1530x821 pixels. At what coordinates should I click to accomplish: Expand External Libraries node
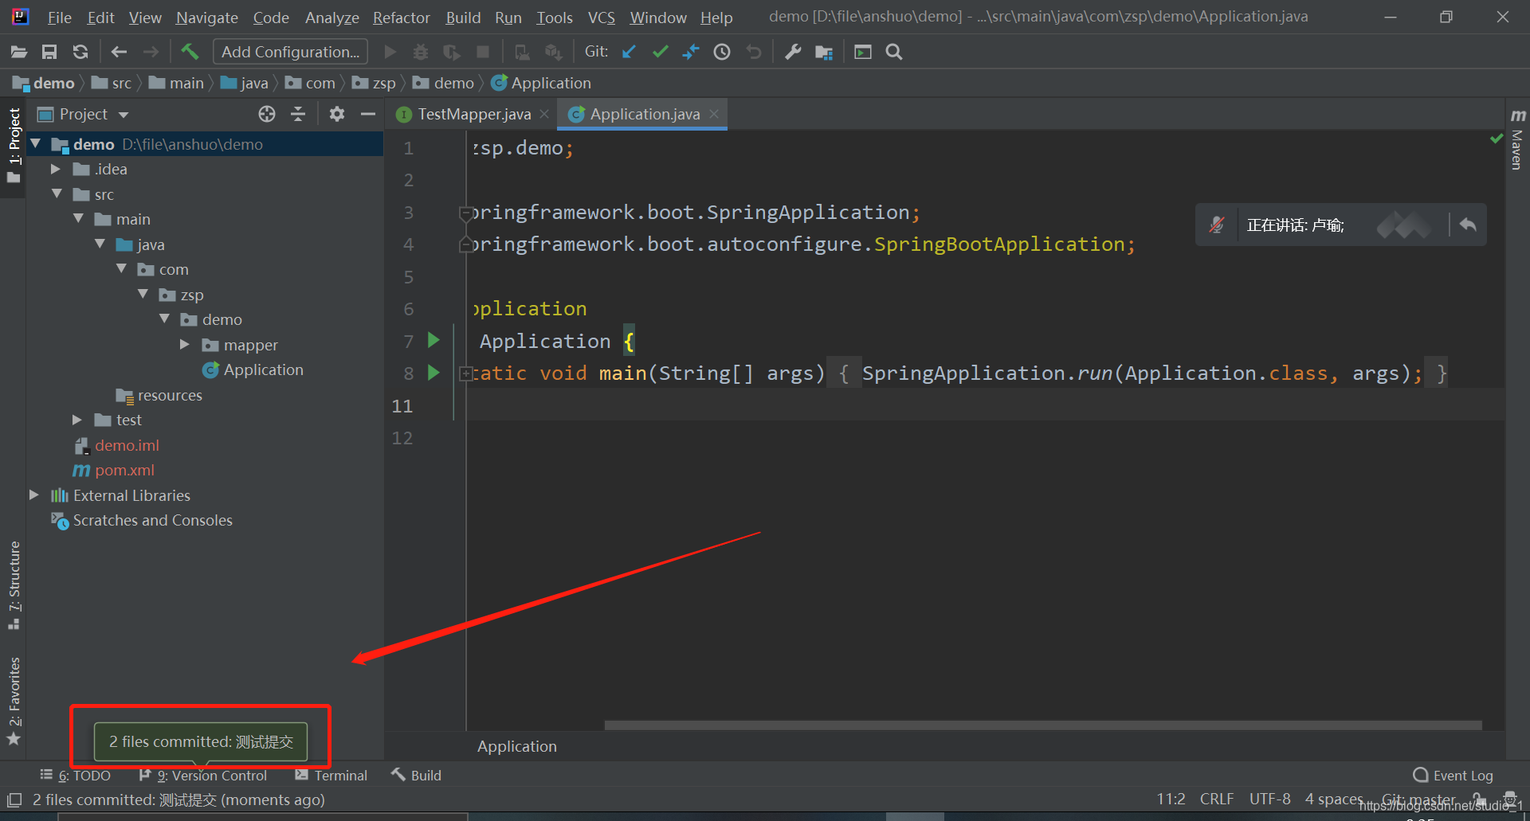tap(34, 495)
